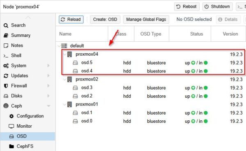Select Updates in the sidebar
This screenshot has height=151, width=246.
pos(20,76)
